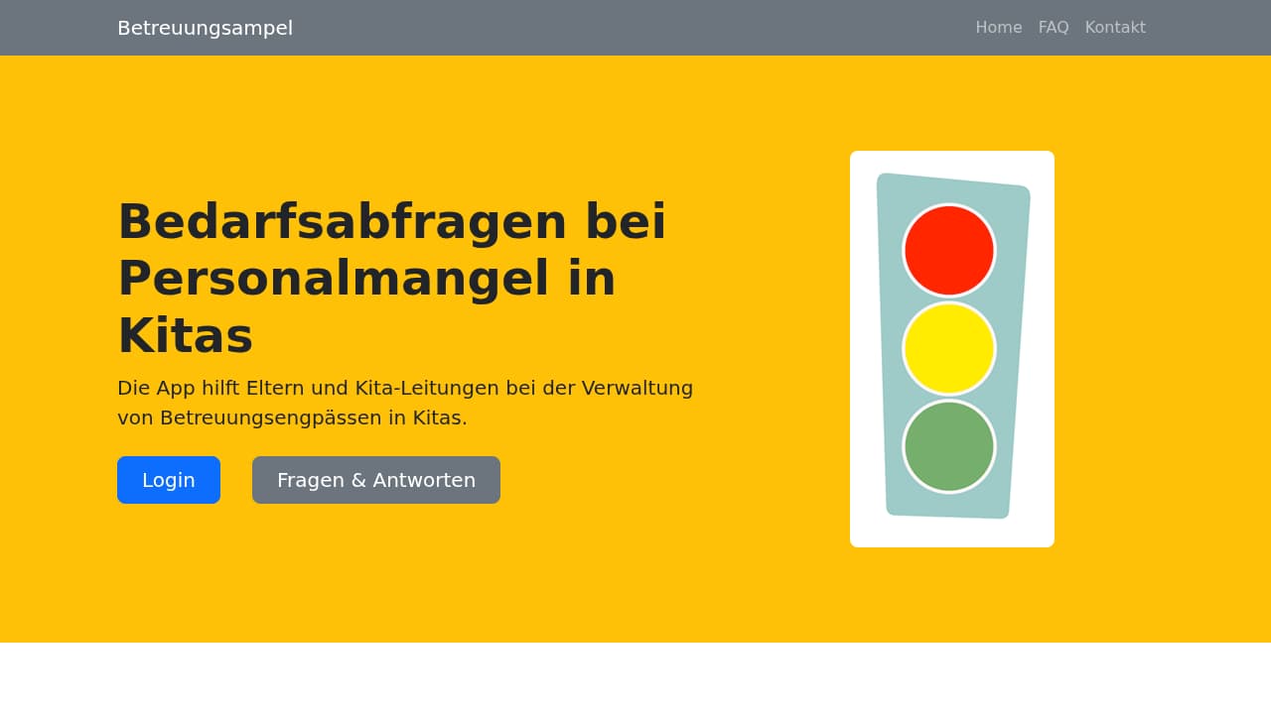This screenshot has height=714, width=1271.
Task: Open the Betreuungsampel brand link
Action: click(205, 28)
